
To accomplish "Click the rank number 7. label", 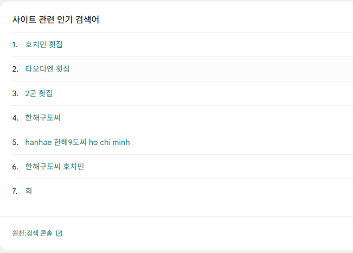I will [x=15, y=191].
